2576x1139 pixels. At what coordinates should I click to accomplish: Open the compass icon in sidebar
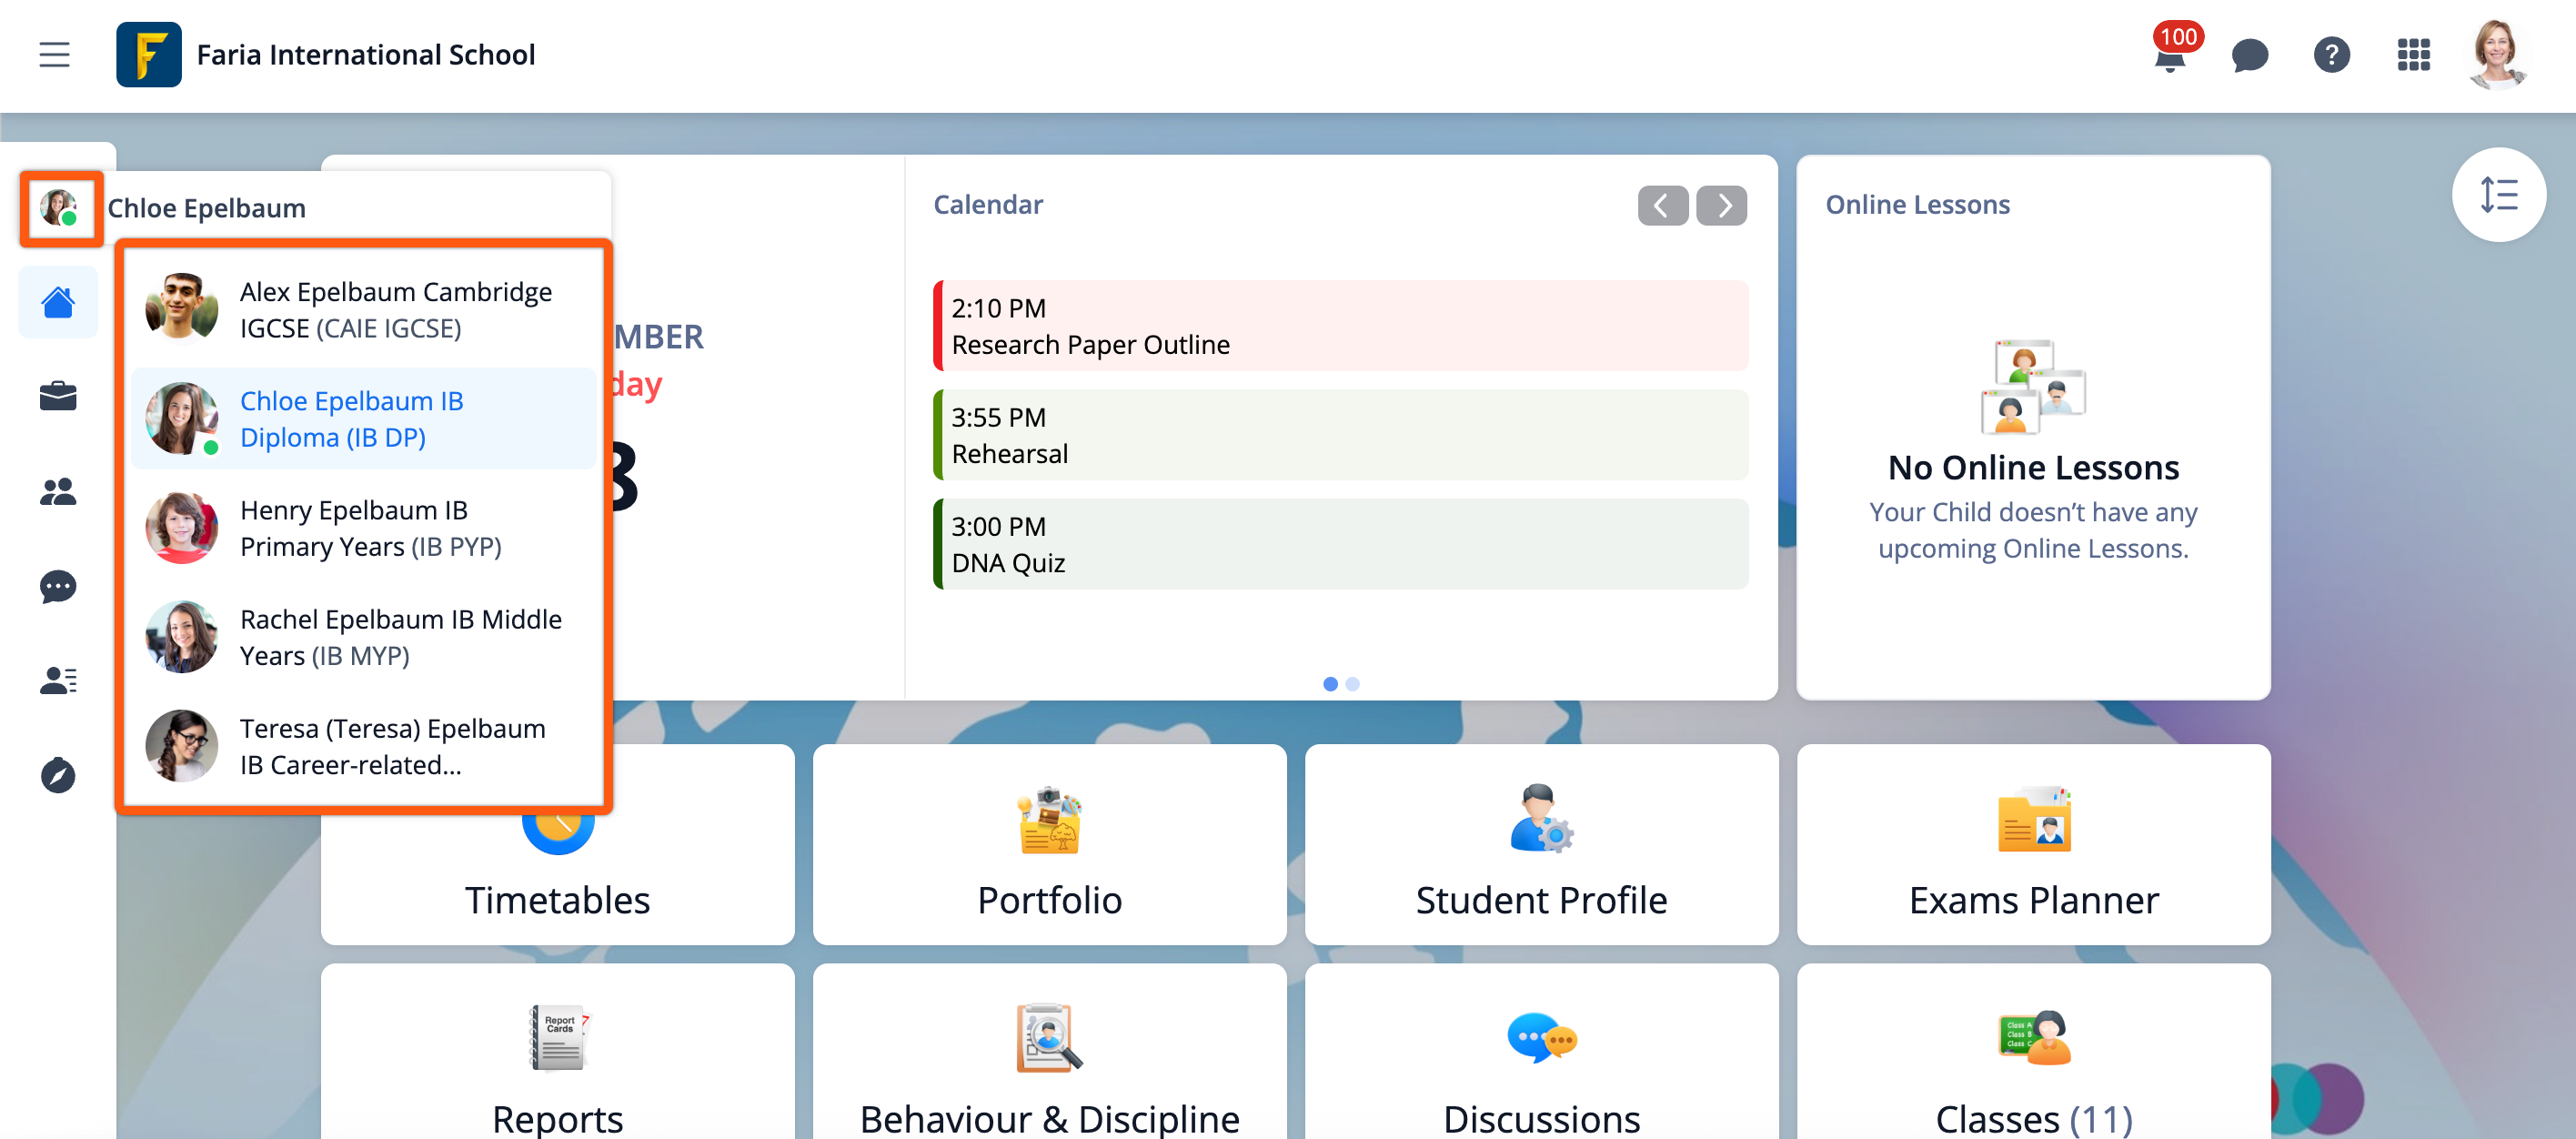[58, 775]
